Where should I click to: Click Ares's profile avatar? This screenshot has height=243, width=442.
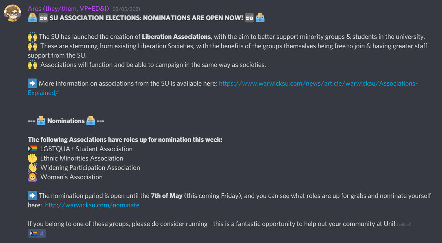(13, 13)
